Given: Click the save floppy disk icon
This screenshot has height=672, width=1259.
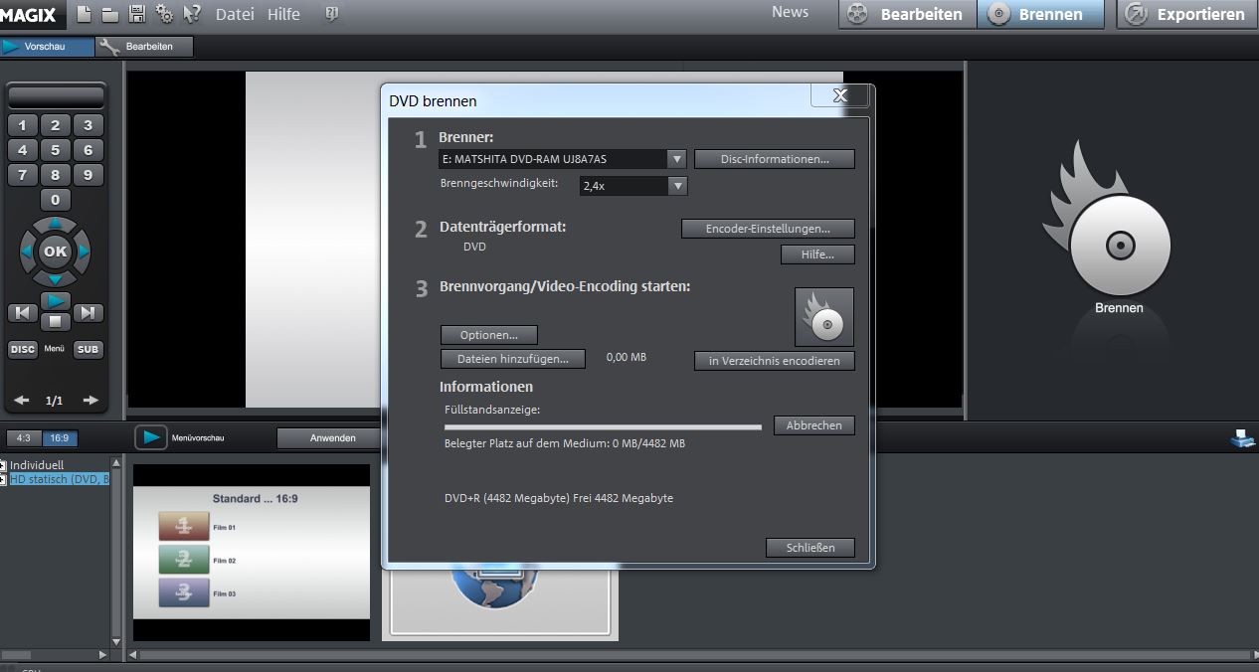Looking at the screenshot, I should 137,14.
